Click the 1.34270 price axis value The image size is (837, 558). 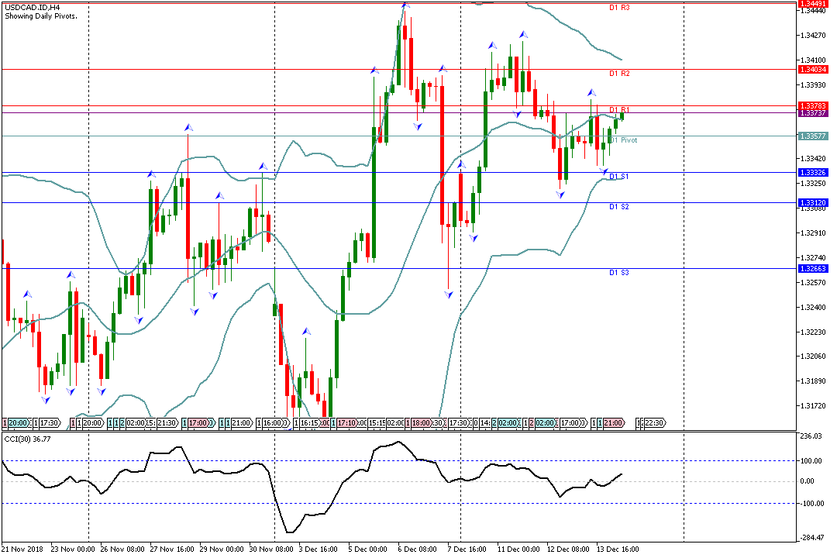point(812,36)
